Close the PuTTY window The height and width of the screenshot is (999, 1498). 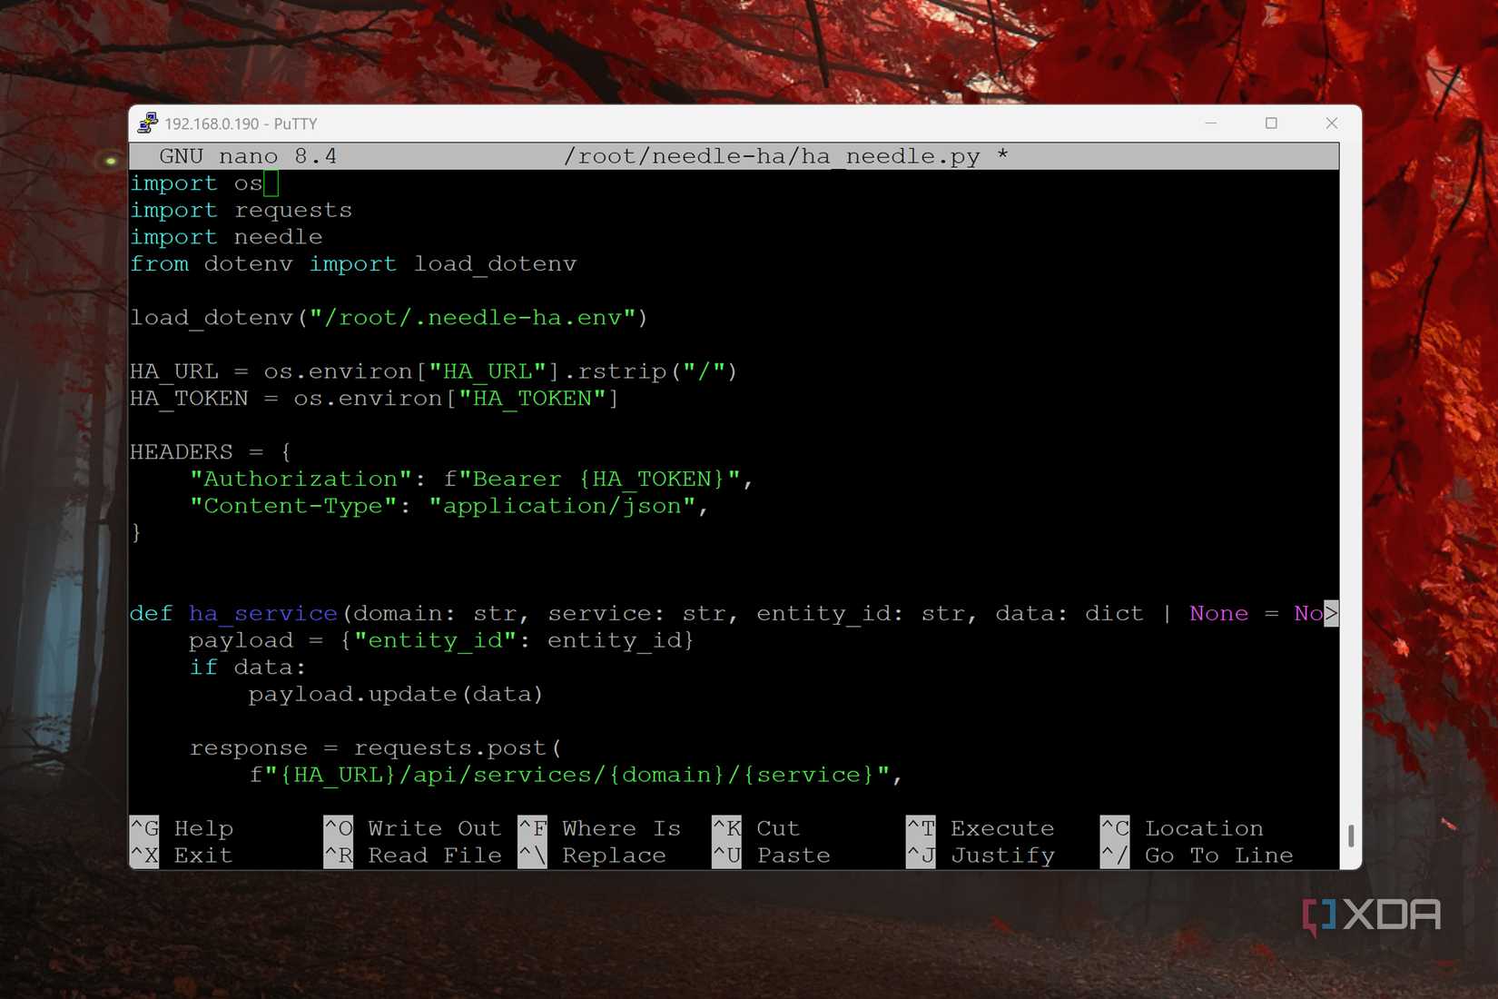(x=1332, y=124)
